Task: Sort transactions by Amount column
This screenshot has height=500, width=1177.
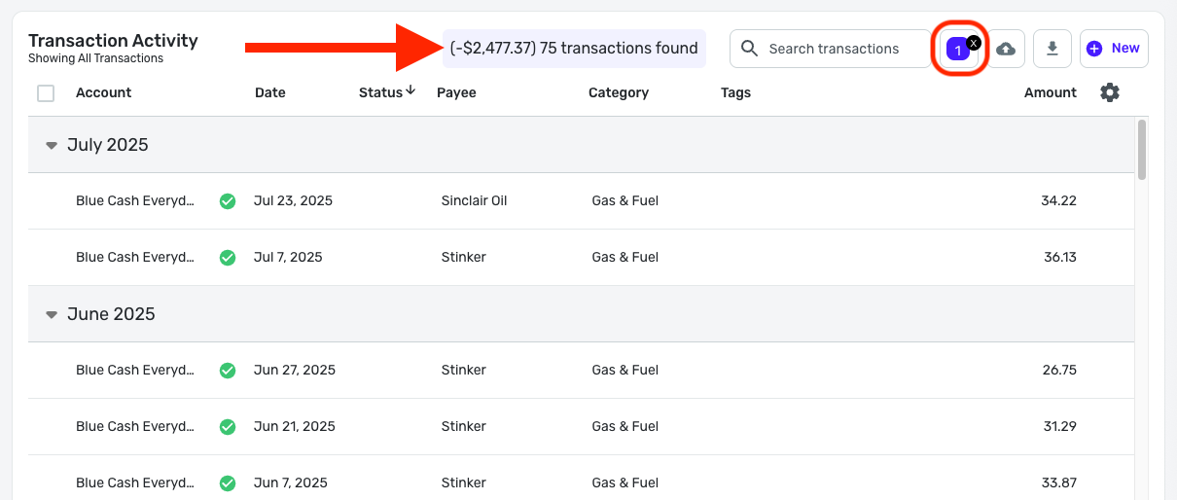Action: (1050, 92)
